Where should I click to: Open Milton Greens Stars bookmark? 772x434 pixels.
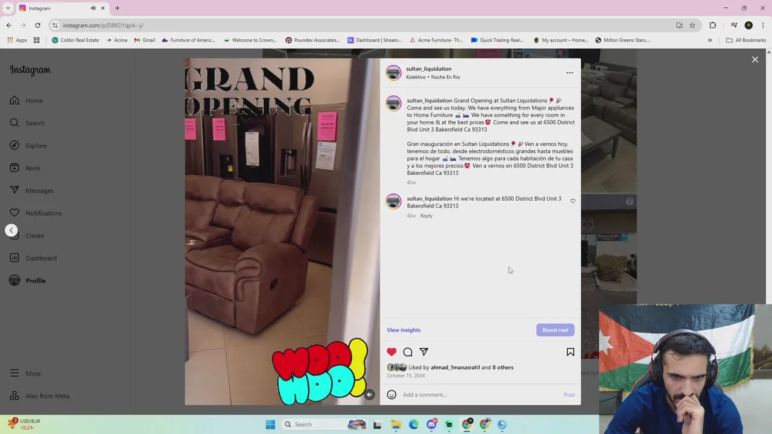pyautogui.click(x=622, y=40)
